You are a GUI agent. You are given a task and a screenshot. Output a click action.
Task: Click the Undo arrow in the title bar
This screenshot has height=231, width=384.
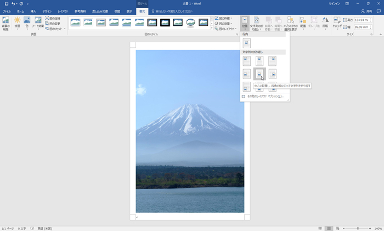(x=13, y=4)
